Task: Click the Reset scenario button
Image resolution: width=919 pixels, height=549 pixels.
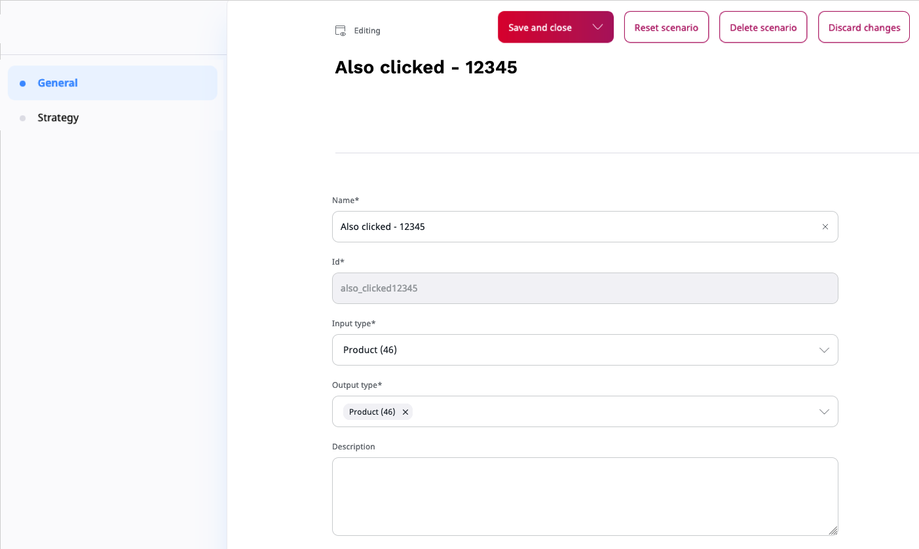Action: coord(666,28)
